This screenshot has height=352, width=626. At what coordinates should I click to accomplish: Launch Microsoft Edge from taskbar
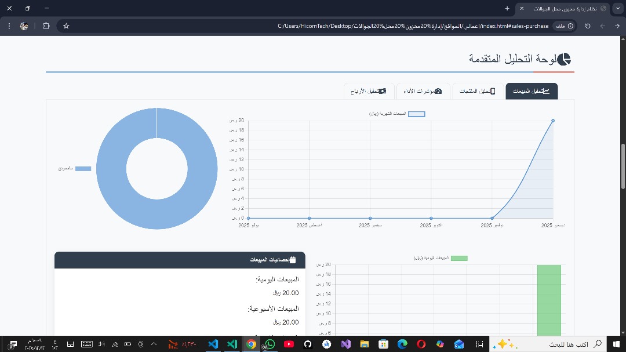click(x=402, y=344)
